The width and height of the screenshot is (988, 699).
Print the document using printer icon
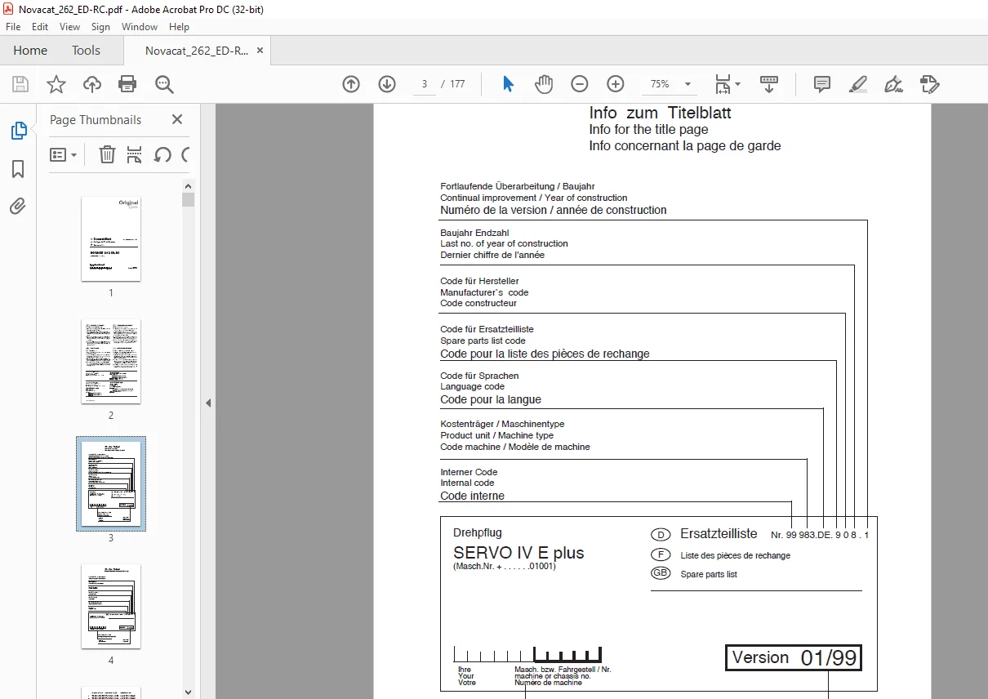127,84
